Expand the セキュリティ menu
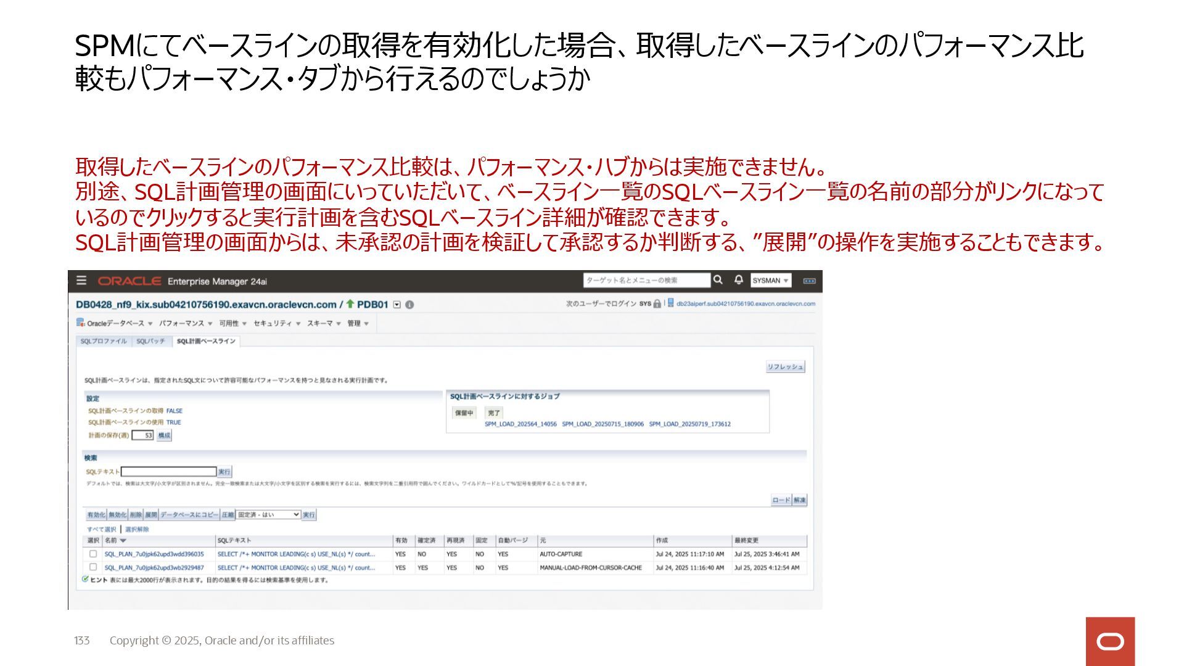 pos(277,323)
